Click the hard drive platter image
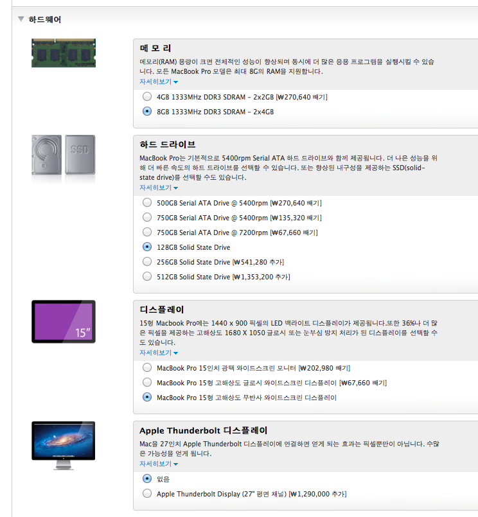Screen dimensions: 478x517 [x=46, y=155]
